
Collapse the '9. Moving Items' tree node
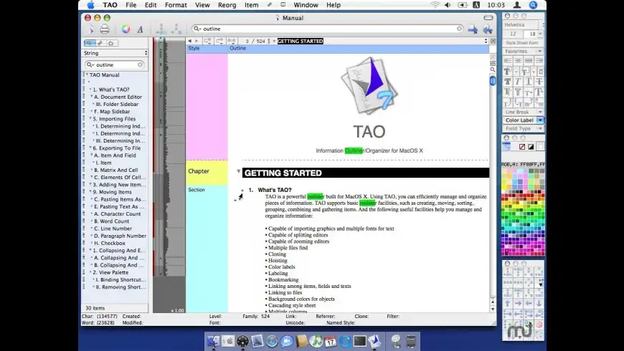(x=90, y=192)
